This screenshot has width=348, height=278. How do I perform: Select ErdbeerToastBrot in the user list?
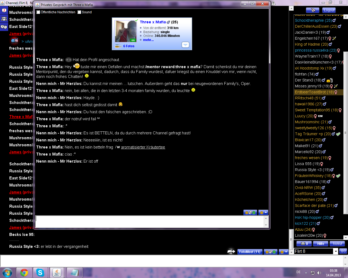click(x=314, y=92)
